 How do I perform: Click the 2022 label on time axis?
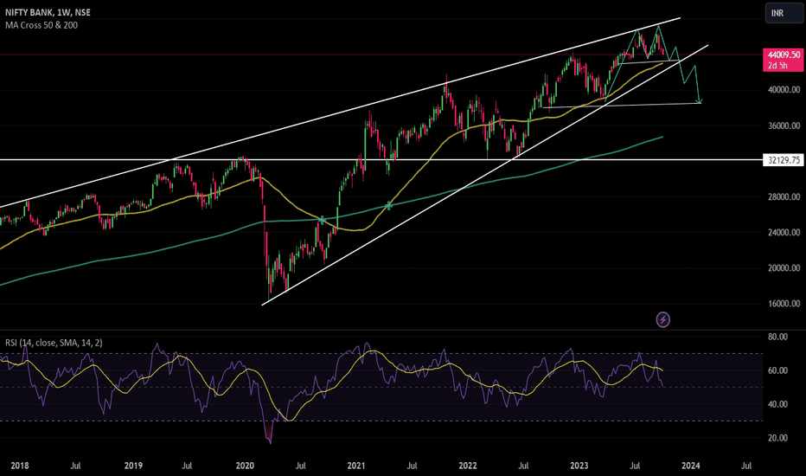(x=468, y=466)
